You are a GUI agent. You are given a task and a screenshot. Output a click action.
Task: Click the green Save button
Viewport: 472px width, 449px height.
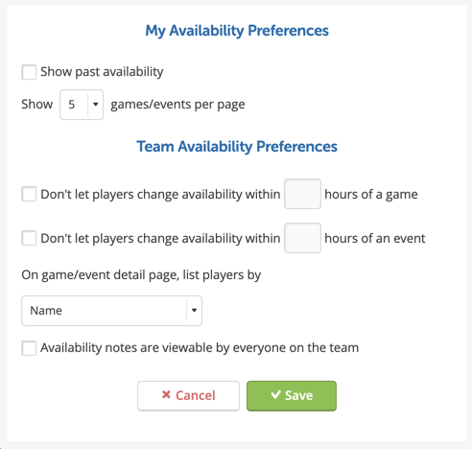(x=292, y=395)
